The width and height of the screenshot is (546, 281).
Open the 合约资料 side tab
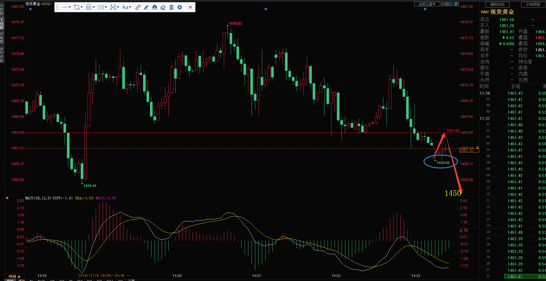(2, 55)
